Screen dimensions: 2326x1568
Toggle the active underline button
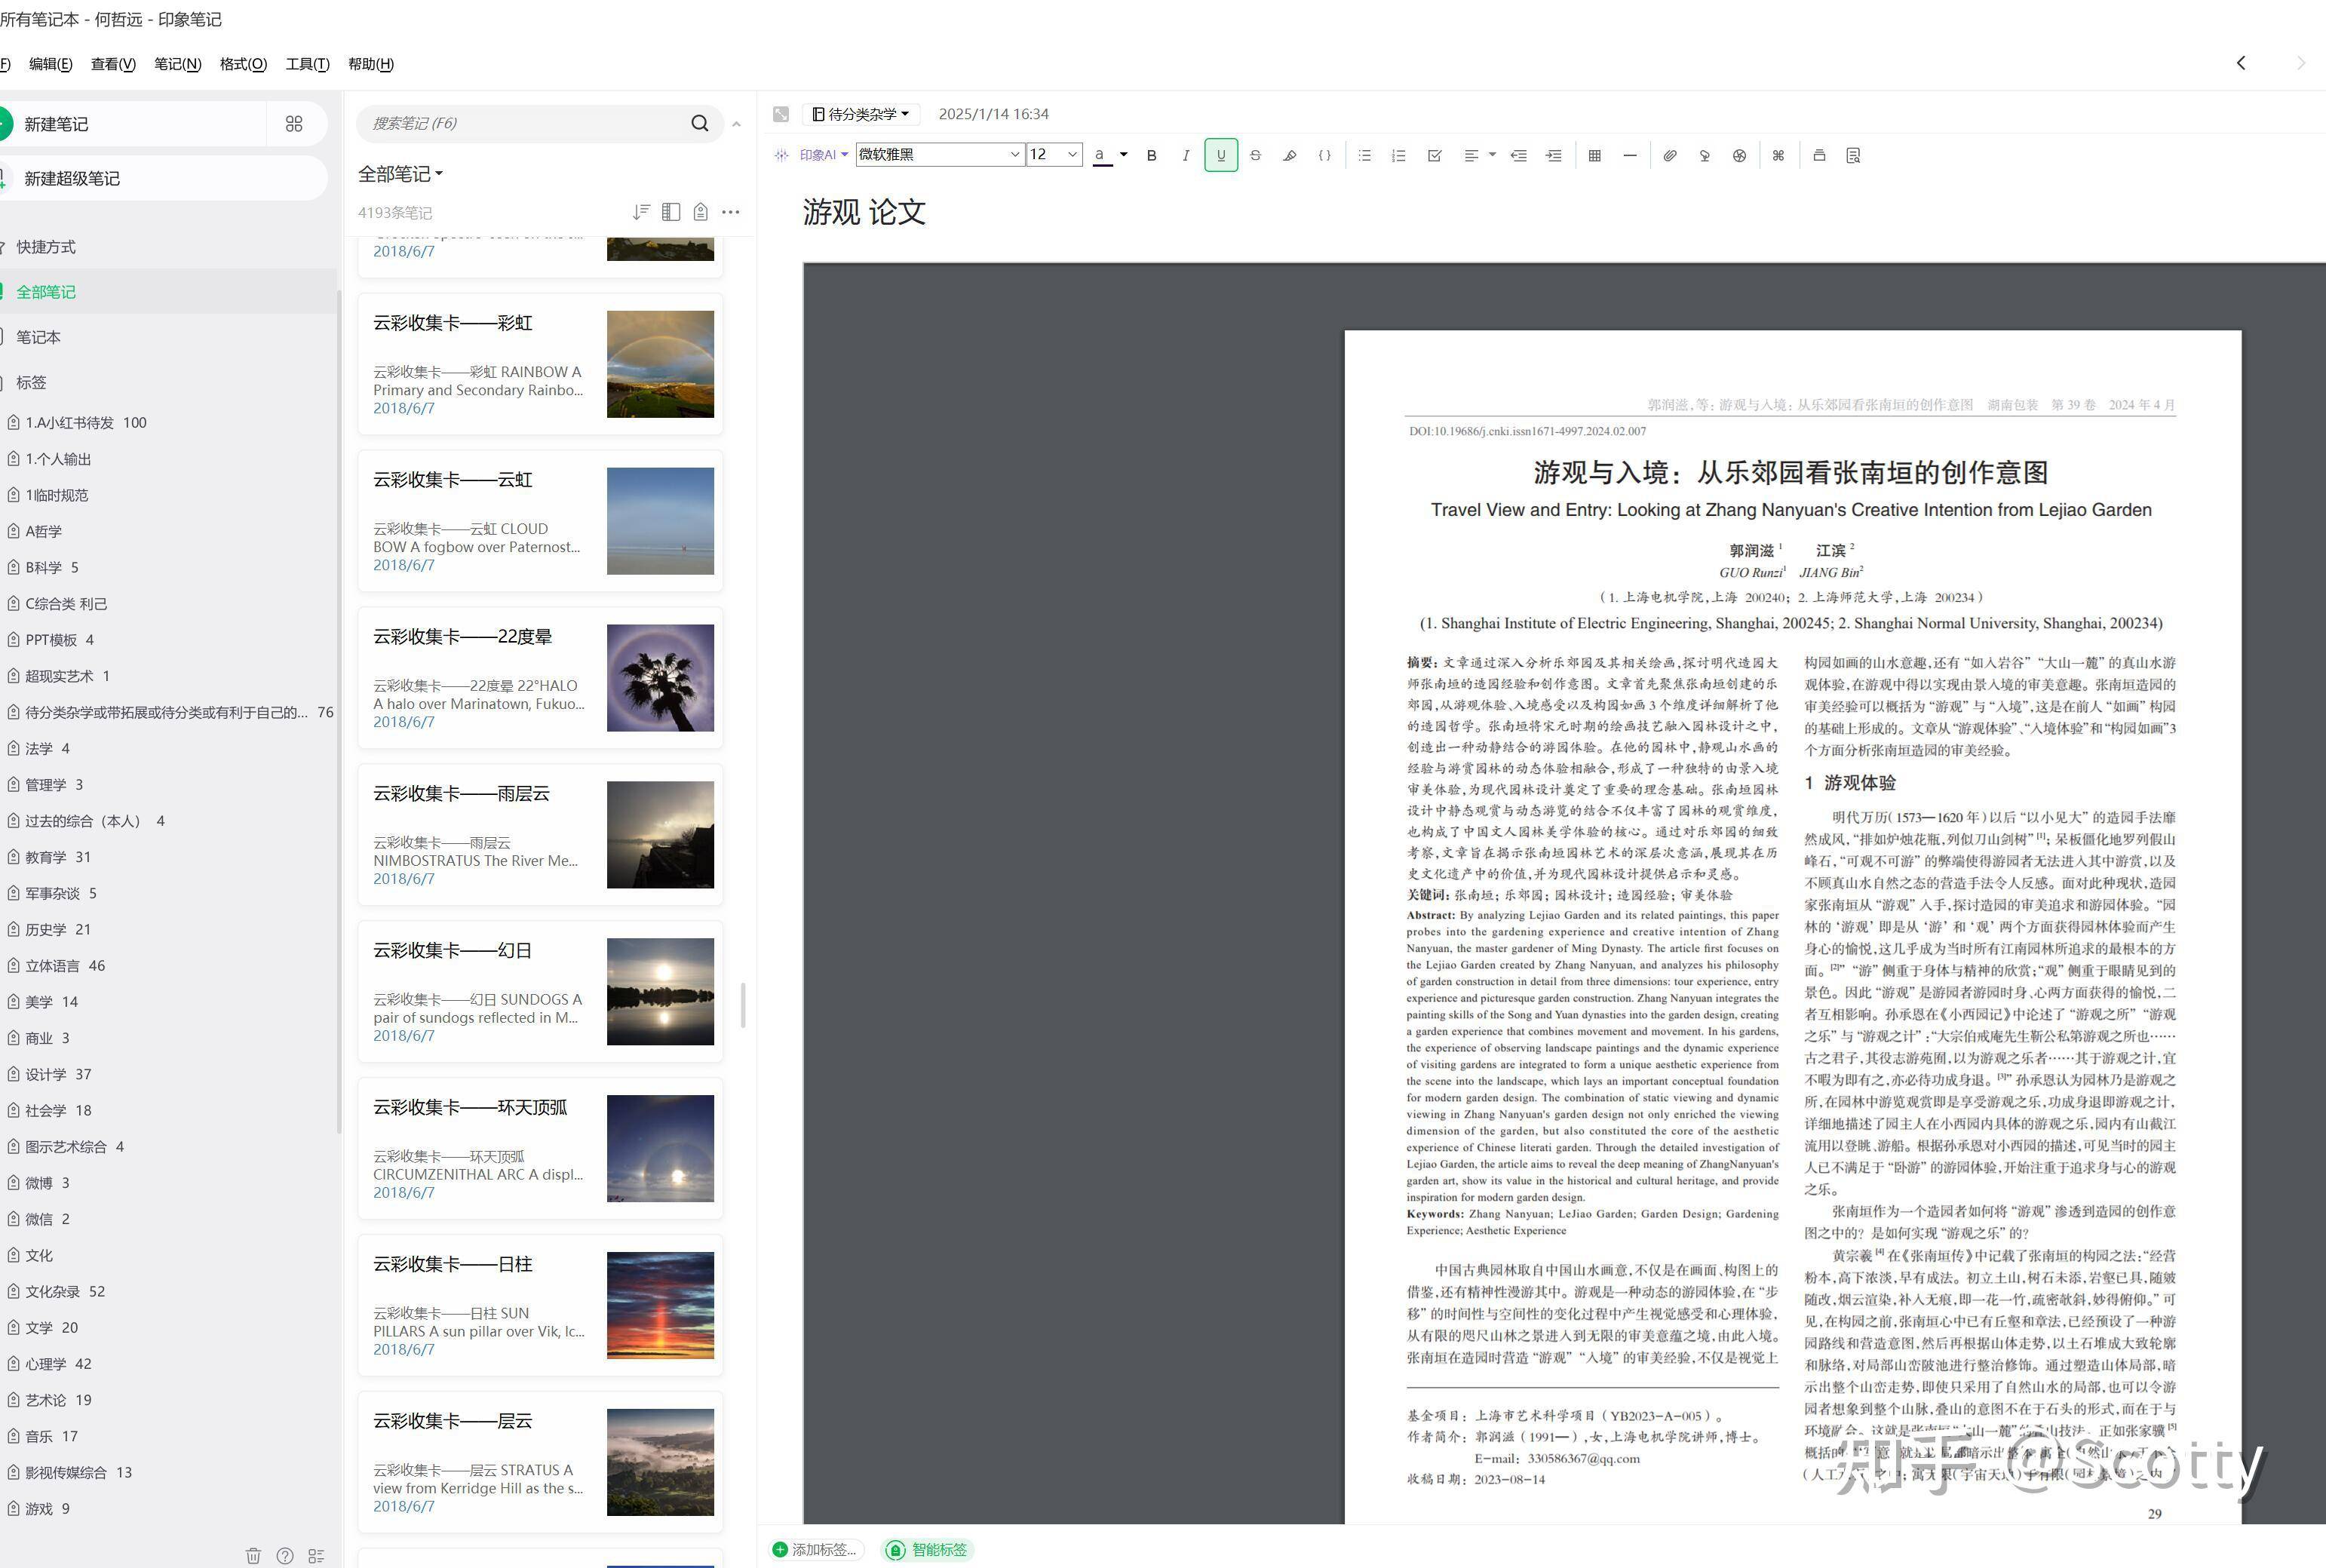tap(1221, 155)
